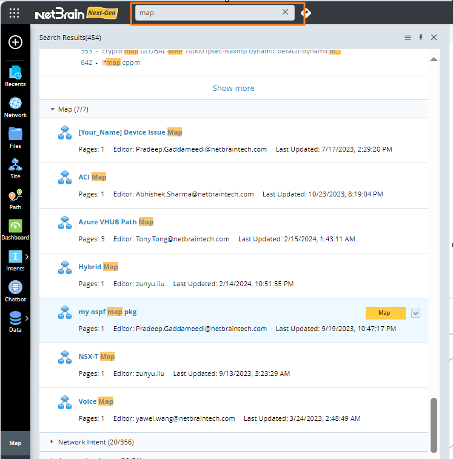
Task: Pin the Search Results panel
Action: pyautogui.click(x=421, y=38)
